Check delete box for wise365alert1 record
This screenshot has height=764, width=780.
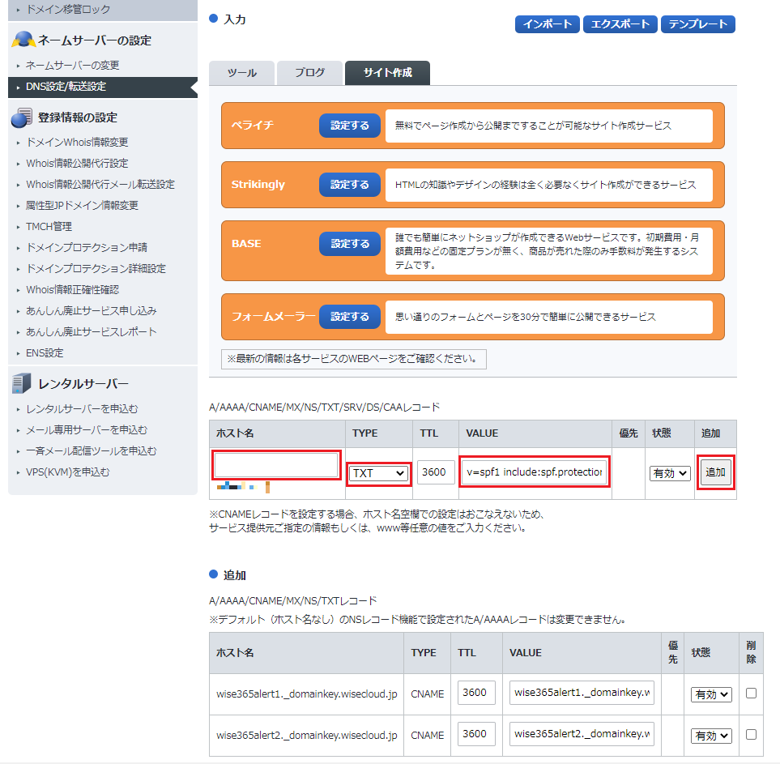tap(752, 694)
